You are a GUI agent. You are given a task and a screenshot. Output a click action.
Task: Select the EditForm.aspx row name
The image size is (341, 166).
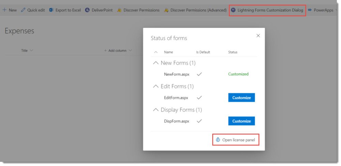(176, 98)
